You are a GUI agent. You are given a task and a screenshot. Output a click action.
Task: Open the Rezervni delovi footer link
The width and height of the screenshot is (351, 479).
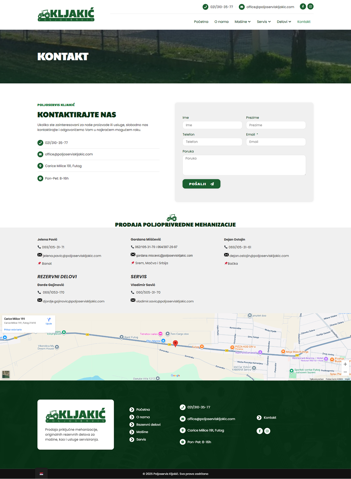148,425
